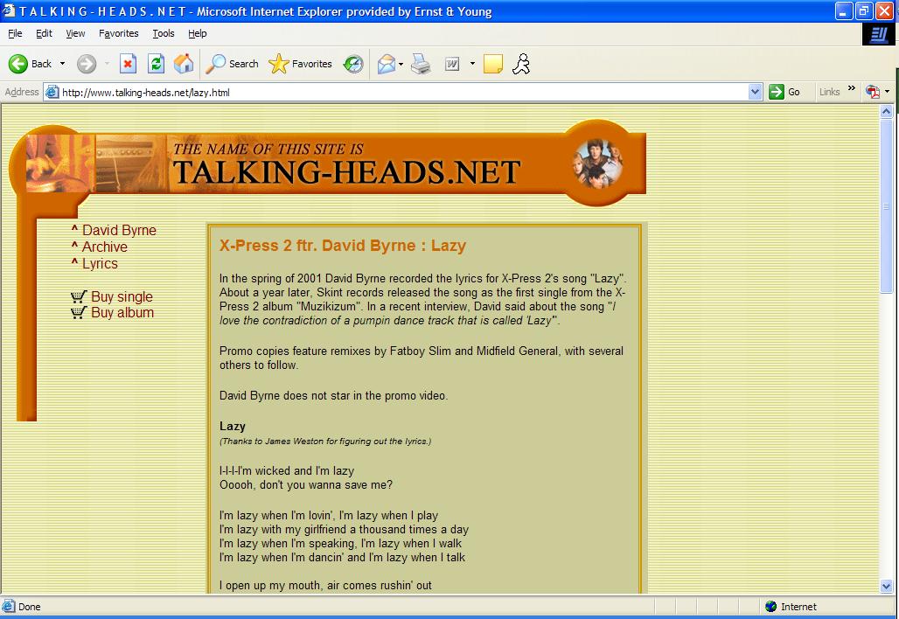Click the yellow note toolbar icon

click(x=493, y=64)
